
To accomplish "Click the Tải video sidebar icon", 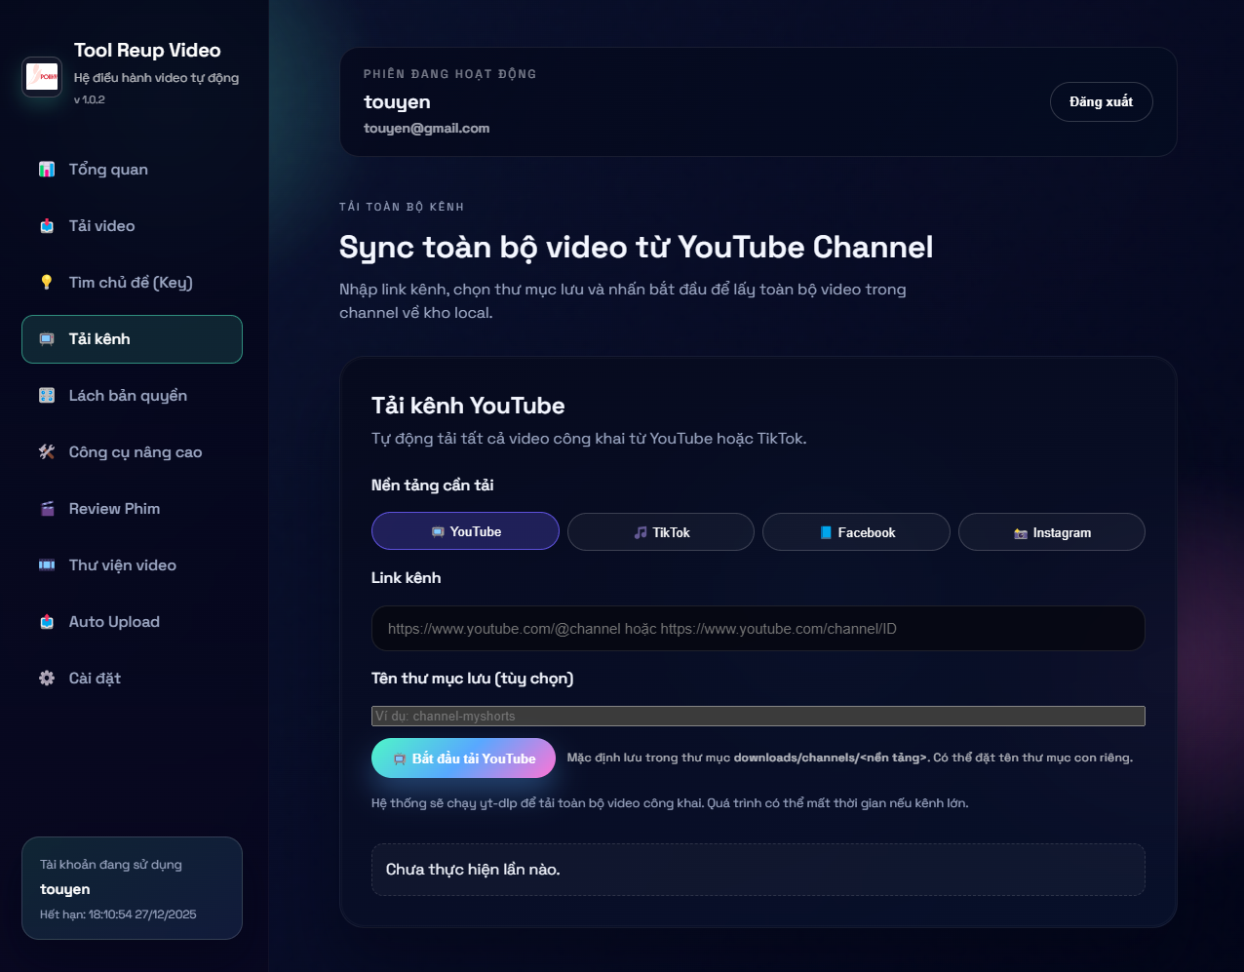I will click(47, 226).
